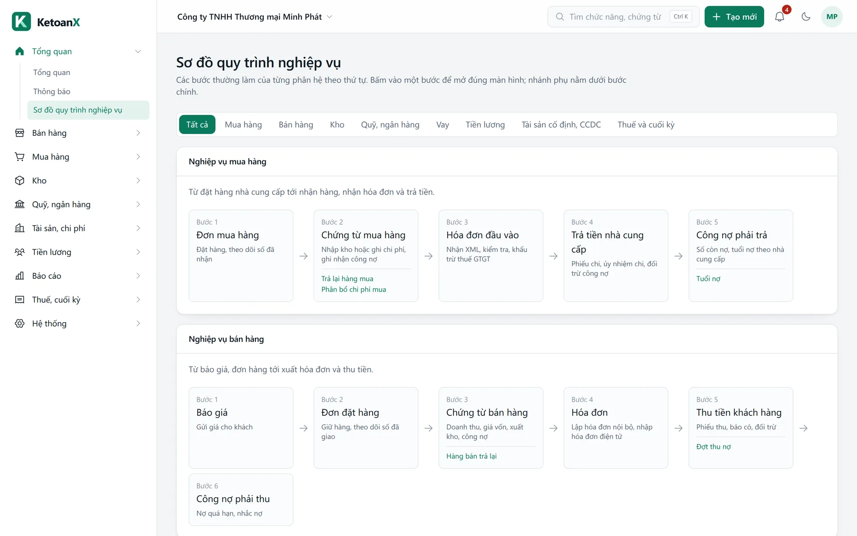
Task: Click the Tài sản, chi phí building icon
Action: [x=20, y=228]
